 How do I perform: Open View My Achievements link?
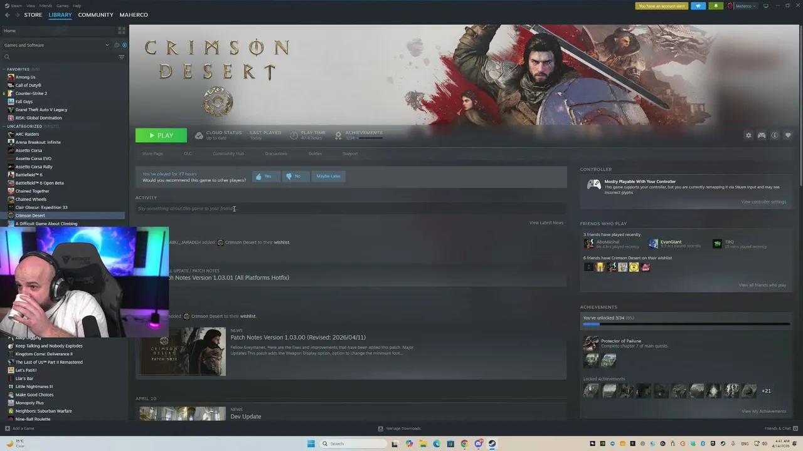(763, 412)
